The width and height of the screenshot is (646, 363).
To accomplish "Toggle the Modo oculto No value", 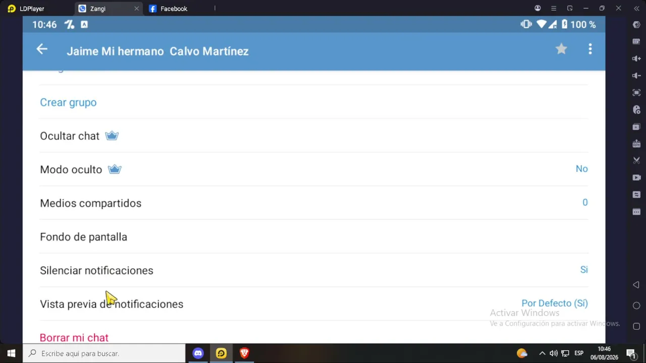I will 581,169.
